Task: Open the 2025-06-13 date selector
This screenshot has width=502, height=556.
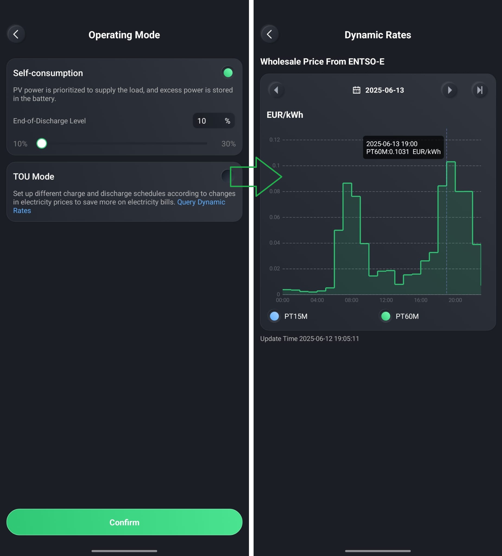Action: click(378, 90)
